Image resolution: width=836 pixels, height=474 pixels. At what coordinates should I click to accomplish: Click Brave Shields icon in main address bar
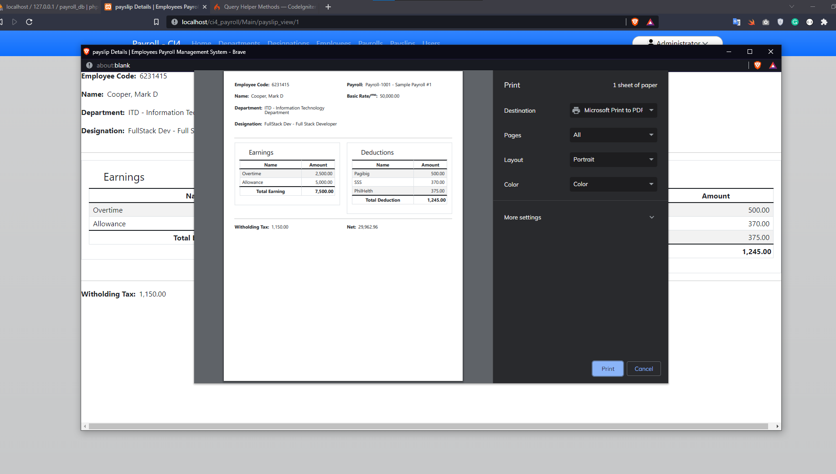[635, 22]
